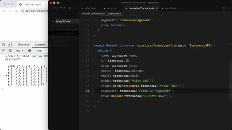Click pagamento in the breadcrumb
Viewport: 232px width, 130px height.
click(115, 13)
